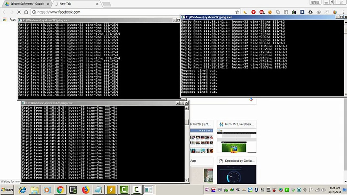Switch to Google Chrome on the taskbar
The height and width of the screenshot is (195, 347).
pyautogui.click(x=60, y=190)
